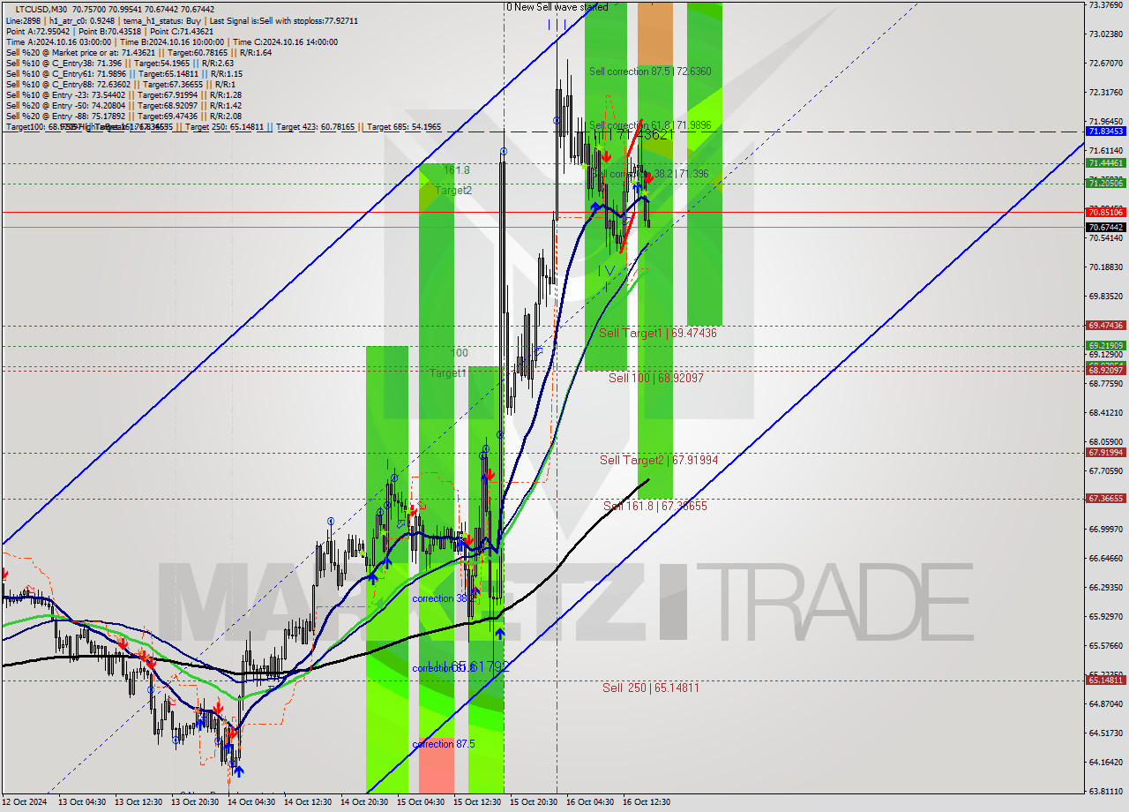This screenshot has width=1129, height=812.
Task: Click the black 70.67442 current price tag
Action: point(1105,227)
